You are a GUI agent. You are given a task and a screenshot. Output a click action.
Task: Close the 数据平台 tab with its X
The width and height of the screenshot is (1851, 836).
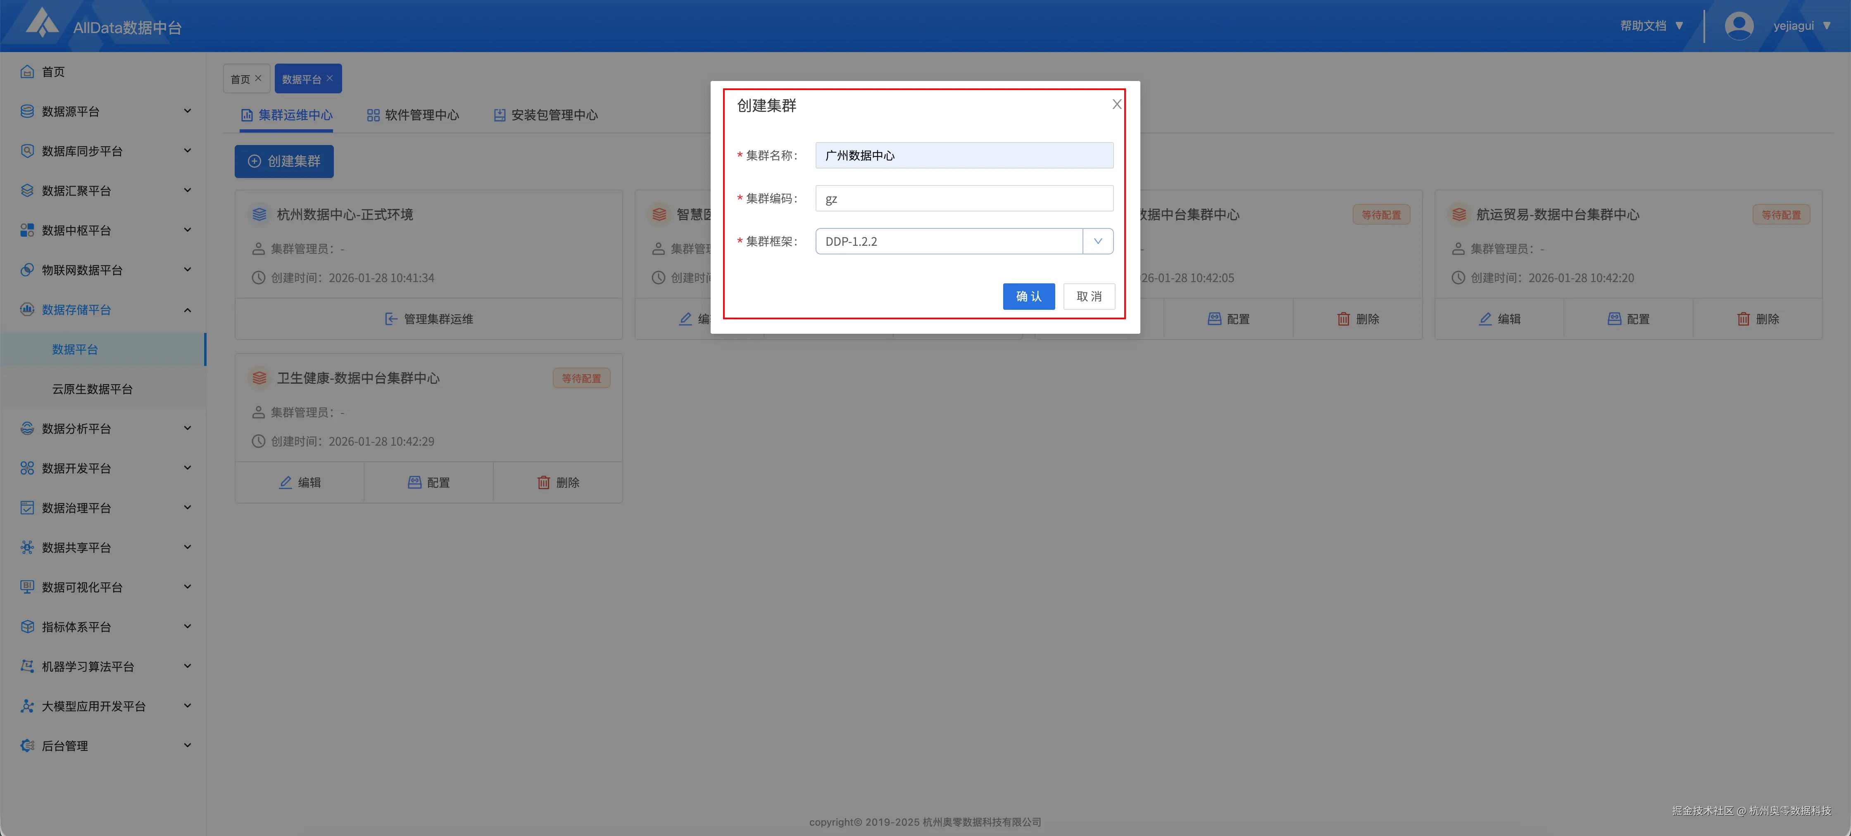point(330,78)
